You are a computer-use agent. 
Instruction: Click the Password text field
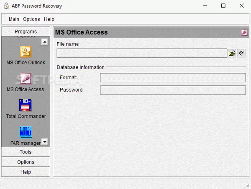[173, 90]
